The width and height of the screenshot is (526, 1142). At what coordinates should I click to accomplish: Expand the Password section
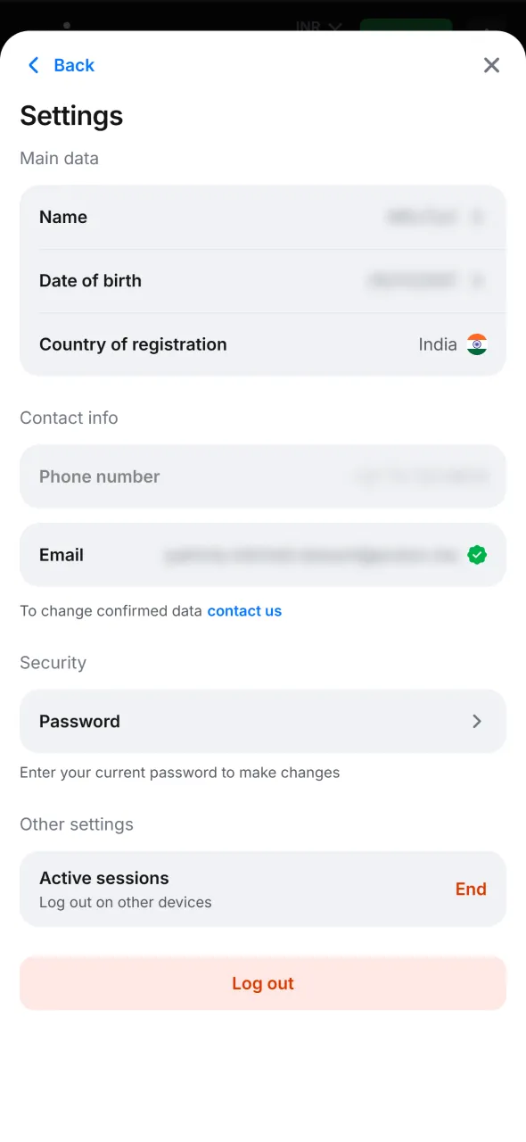(x=263, y=721)
